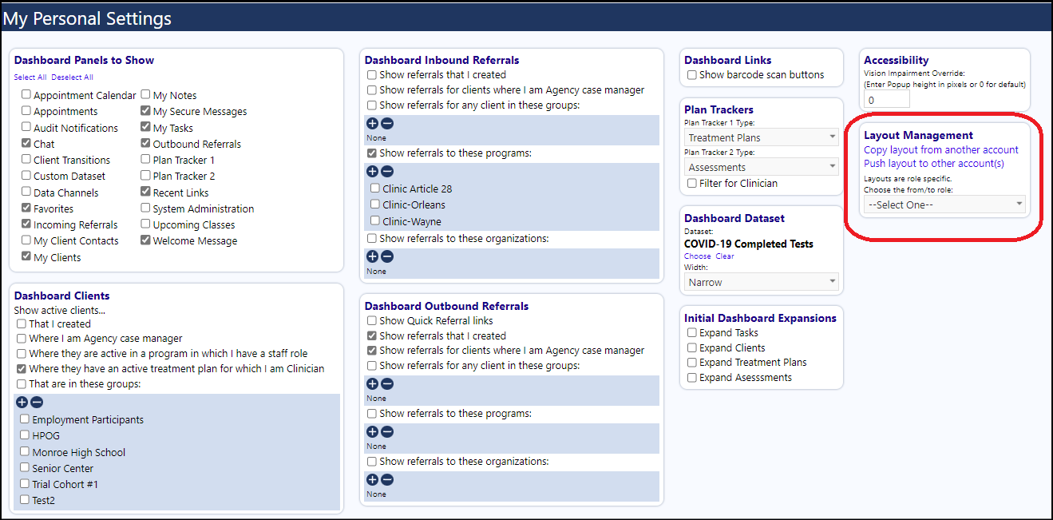Screen dimensions: 1053x520
Task: Enable Show Quick Referral links
Action: (372, 321)
